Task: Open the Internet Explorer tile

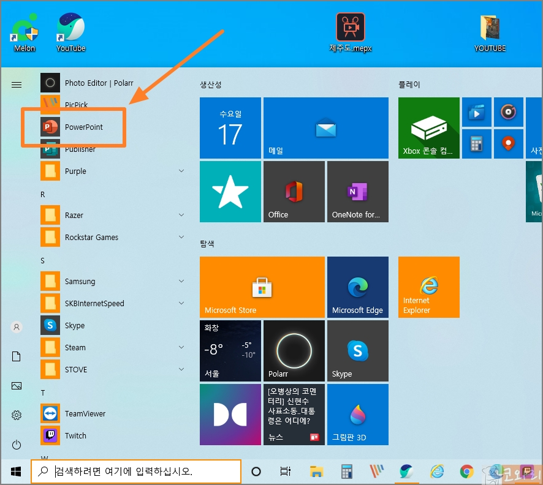Action: point(429,287)
